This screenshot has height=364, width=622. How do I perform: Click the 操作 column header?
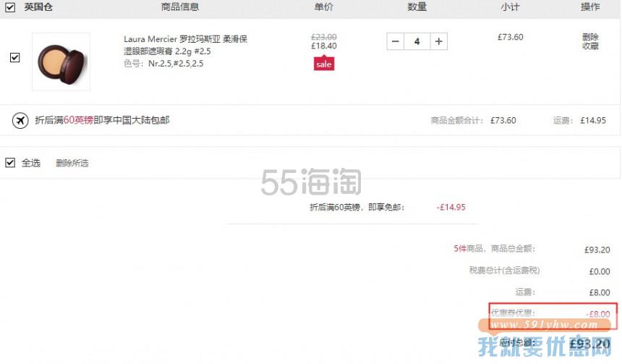pyautogui.click(x=590, y=7)
